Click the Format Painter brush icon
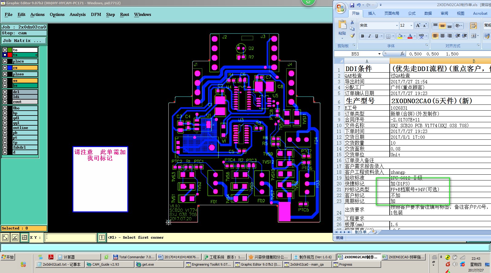Image resolution: width=491 pixels, height=273 pixels. [x=352, y=36]
